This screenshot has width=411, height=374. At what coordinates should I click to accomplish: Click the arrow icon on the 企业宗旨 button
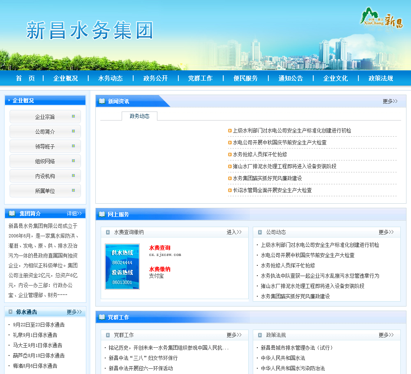[x=74, y=116]
